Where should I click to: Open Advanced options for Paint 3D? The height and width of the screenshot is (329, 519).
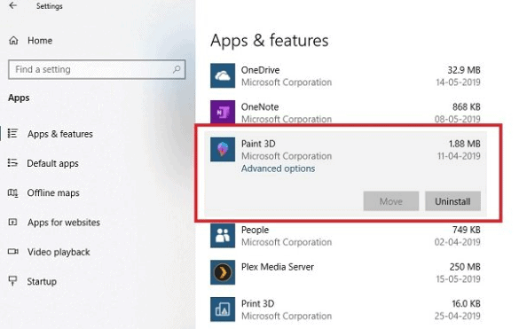coord(278,168)
